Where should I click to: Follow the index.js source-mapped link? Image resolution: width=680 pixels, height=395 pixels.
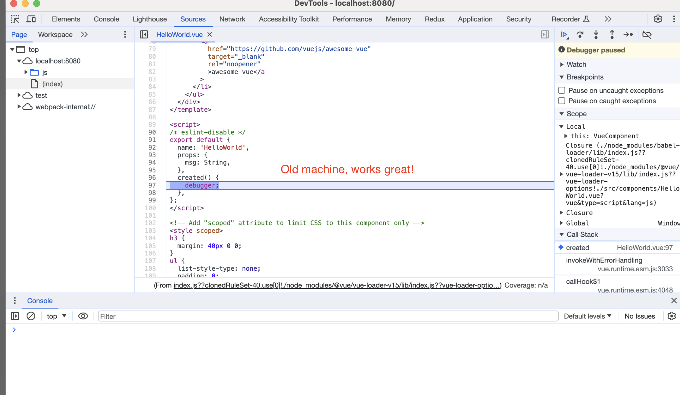[x=337, y=285]
